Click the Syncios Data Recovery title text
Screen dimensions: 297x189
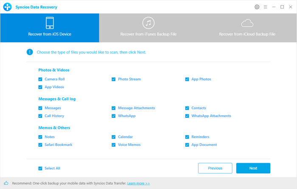pos(36,7)
